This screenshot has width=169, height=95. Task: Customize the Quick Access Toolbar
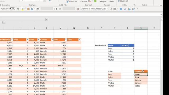pos(138,9)
